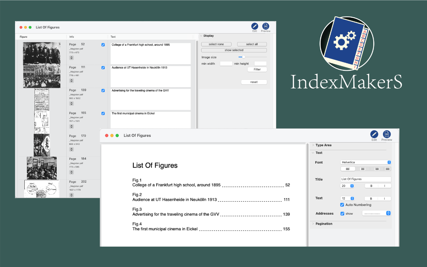Select left text alignment
The height and width of the screenshot is (267, 427).
tap(348, 169)
